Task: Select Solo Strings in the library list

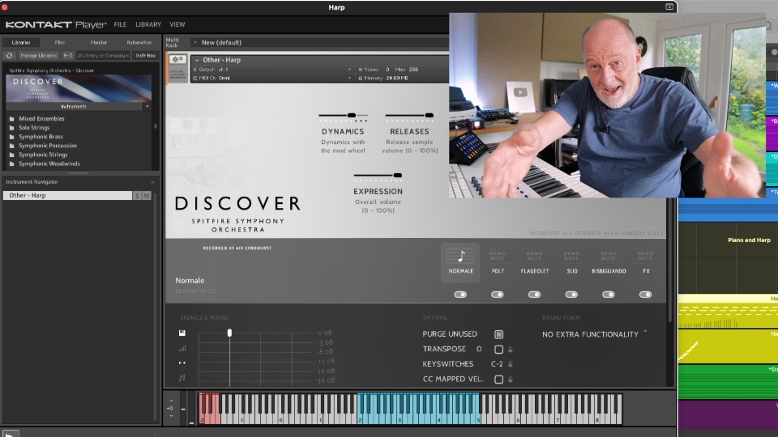Action: tap(34, 128)
